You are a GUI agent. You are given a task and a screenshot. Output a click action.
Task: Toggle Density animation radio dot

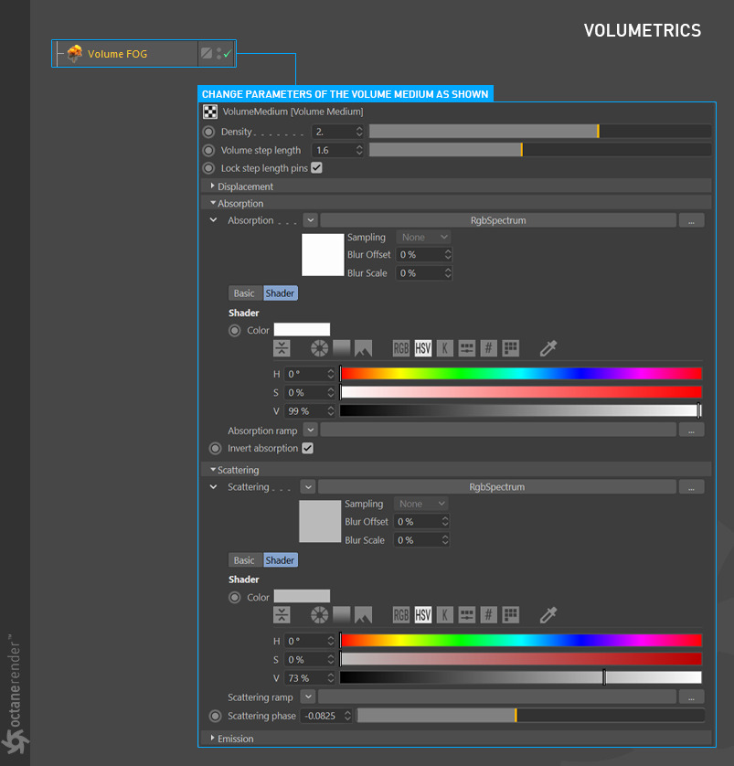click(x=208, y=132)
